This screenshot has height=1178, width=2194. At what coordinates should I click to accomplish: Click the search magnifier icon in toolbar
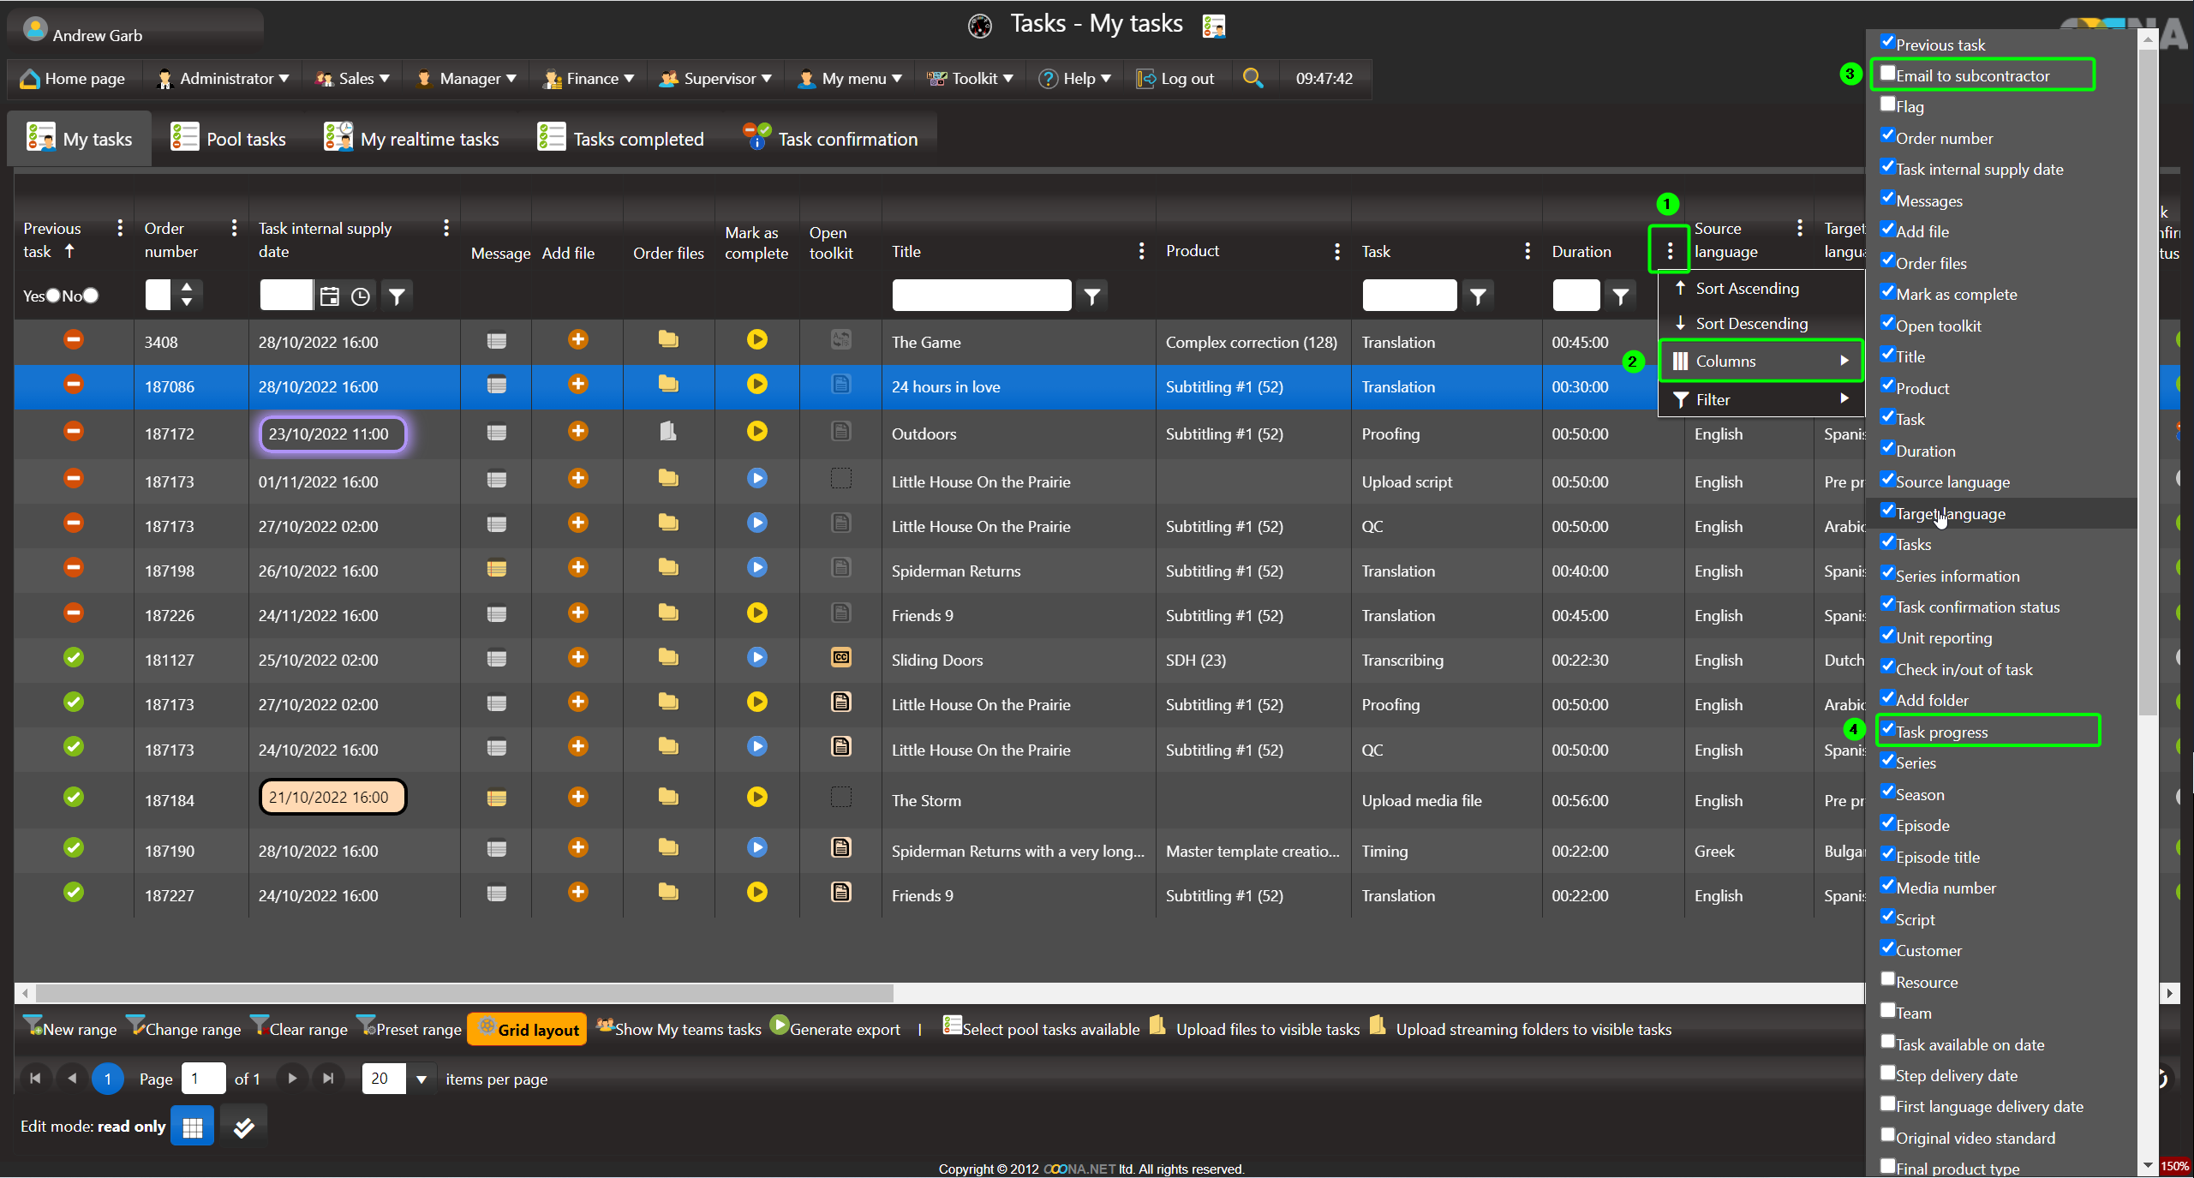tap(1252, 78)
